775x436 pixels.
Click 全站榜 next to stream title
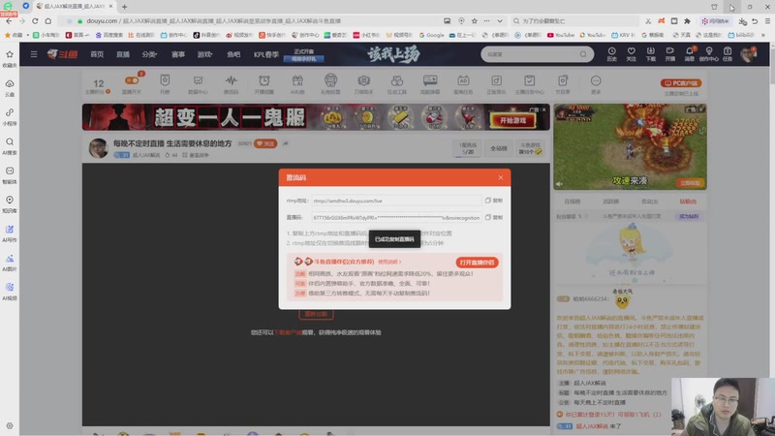[x=498, y=148]
